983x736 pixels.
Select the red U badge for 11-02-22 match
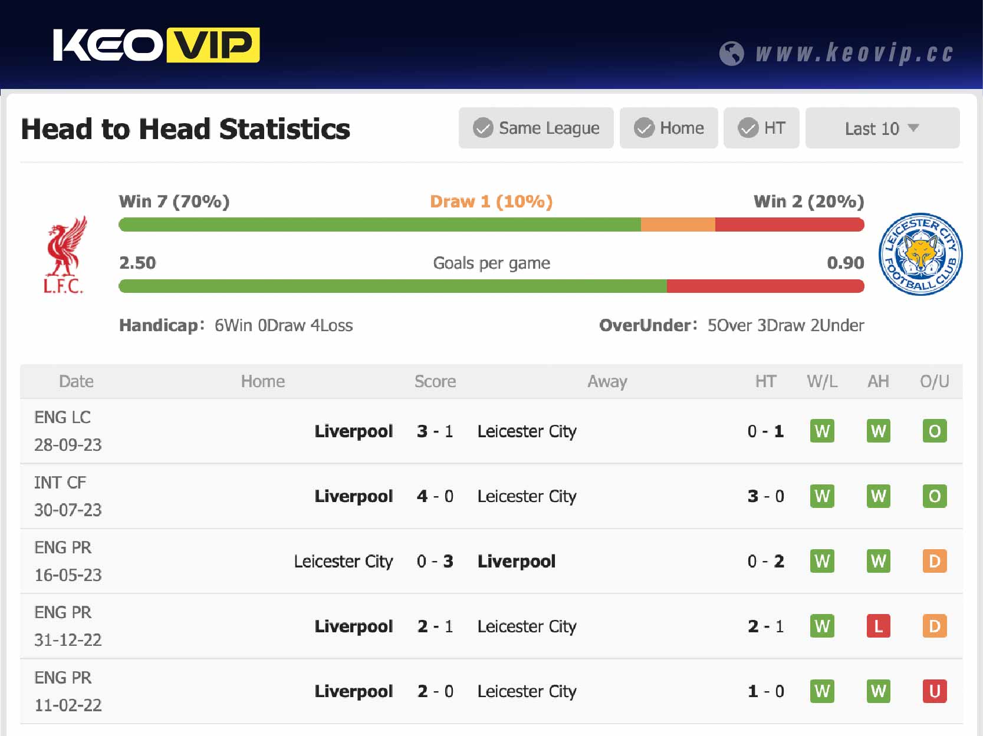tap(934, 691)
